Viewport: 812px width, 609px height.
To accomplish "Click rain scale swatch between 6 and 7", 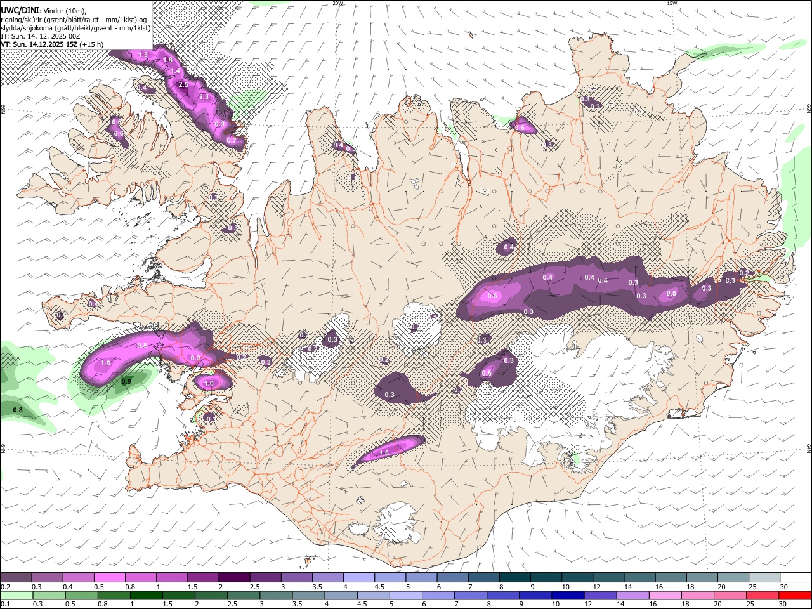I will point(438,595).
